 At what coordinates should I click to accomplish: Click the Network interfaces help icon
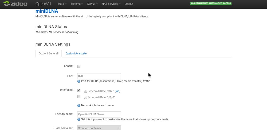click(79, 105)
